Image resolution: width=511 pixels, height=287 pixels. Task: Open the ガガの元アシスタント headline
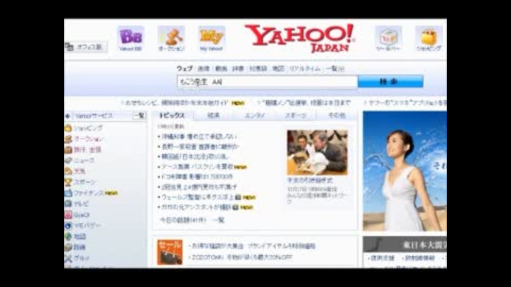pyautogui.click(x=196, y=207)
